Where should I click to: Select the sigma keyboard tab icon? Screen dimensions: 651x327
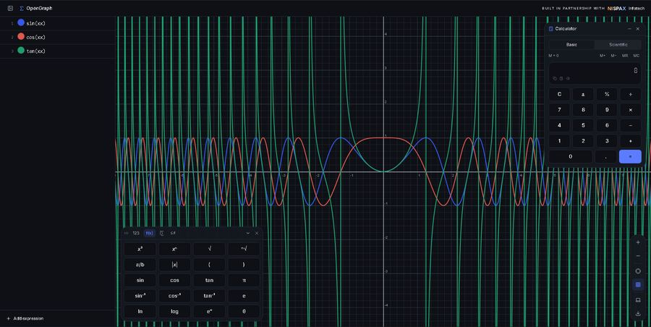(x=161, y=233)
